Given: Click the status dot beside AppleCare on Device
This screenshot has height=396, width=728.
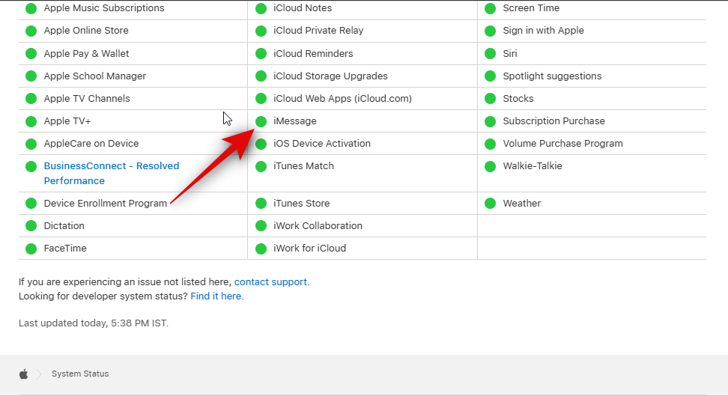Looking at the screenshot, I should [31, 144].
